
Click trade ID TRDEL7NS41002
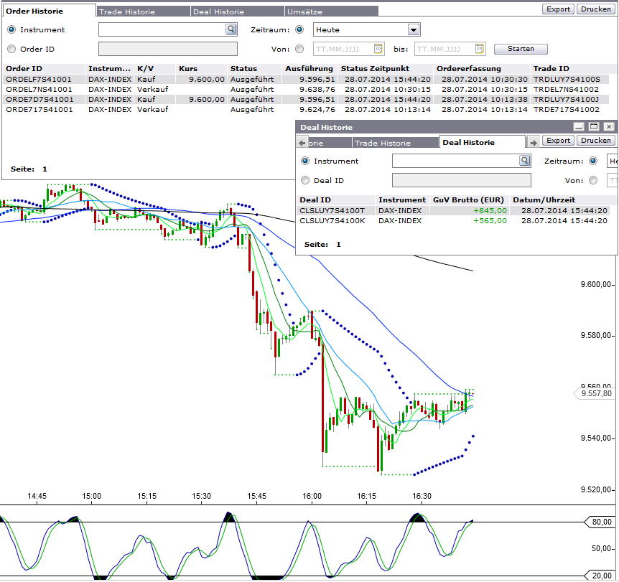(566, 89)
